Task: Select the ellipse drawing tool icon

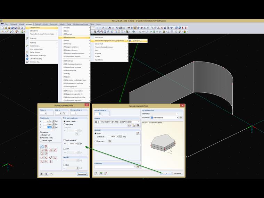Action: tap(42, 158)
